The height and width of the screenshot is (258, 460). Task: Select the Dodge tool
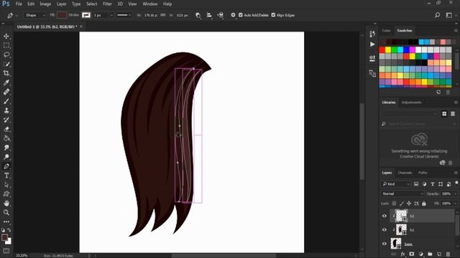[x=6, y=157]
